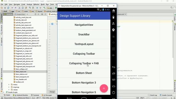Tap TextInputLayout list item
Screen dimensions: 176x99
tap(84, 44)
